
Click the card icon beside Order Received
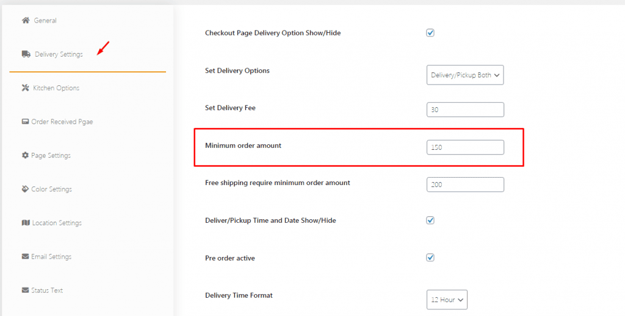(x=26, y=122)
